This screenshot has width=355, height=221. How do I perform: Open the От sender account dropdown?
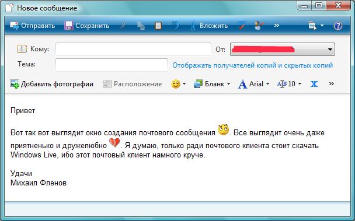(x=283, y=50)
